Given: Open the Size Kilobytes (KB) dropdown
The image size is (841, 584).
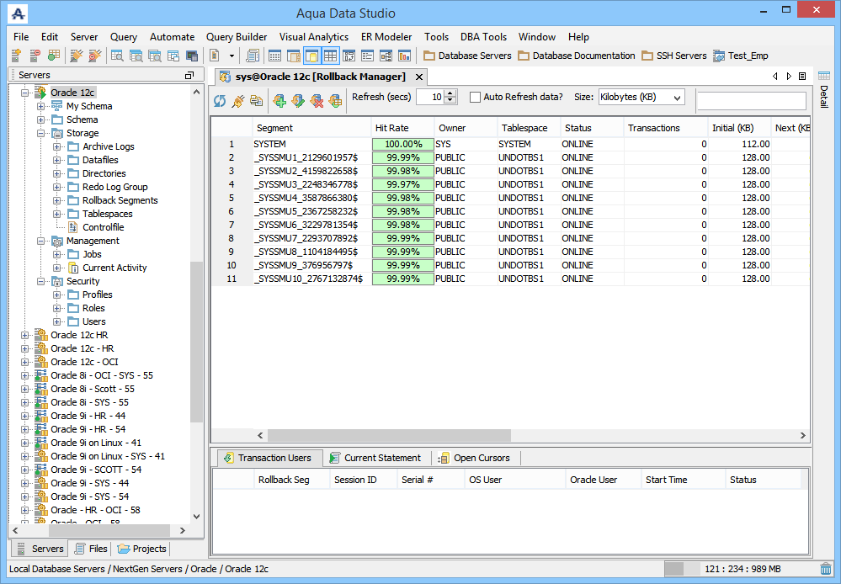Looking at the screenshot, I should point(642,97).
